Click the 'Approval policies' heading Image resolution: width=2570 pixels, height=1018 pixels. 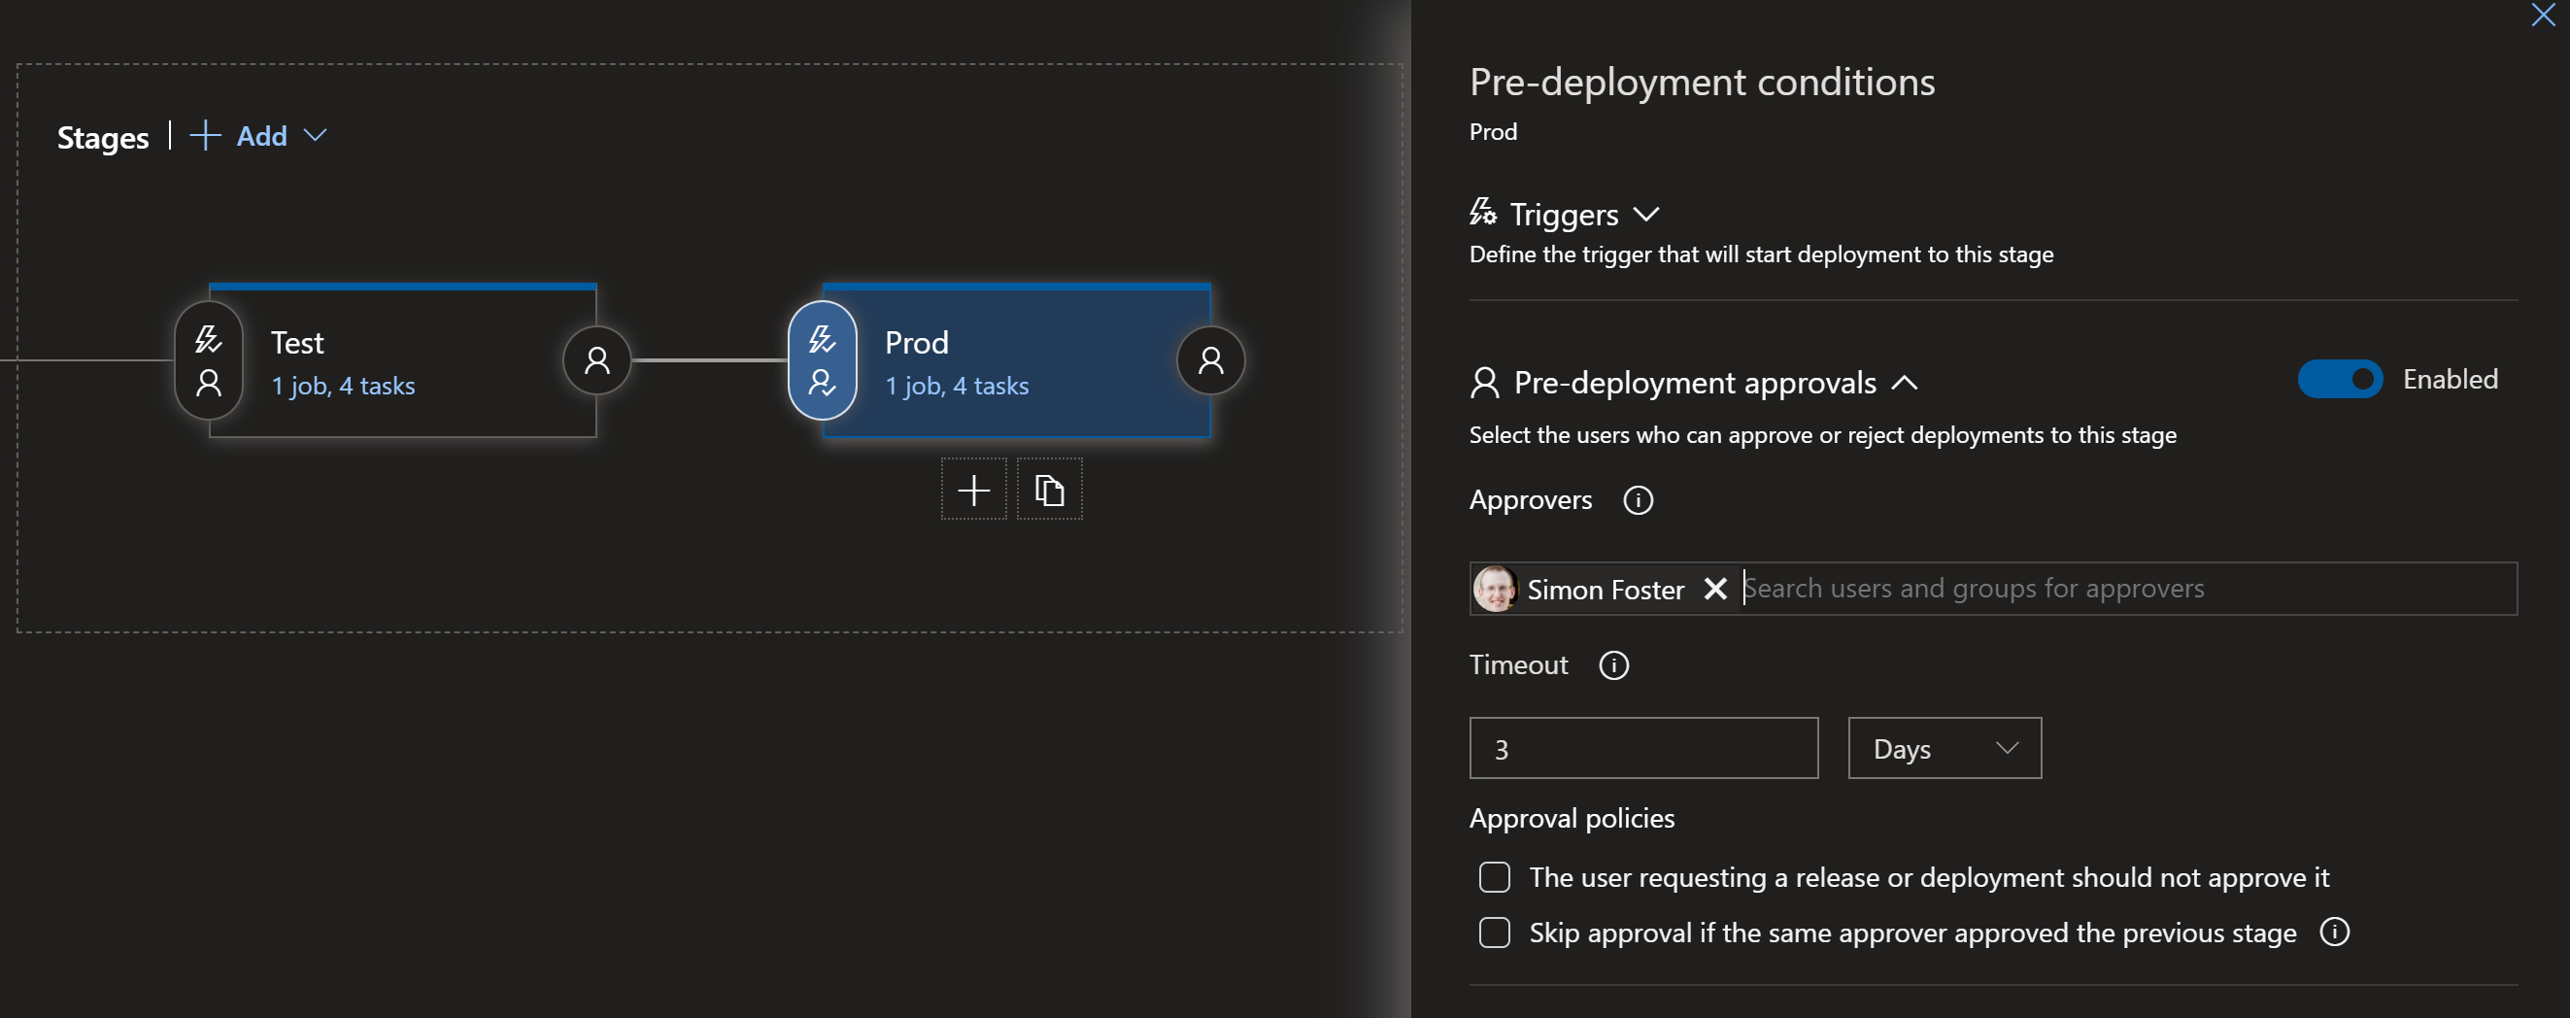(1572, 819)
